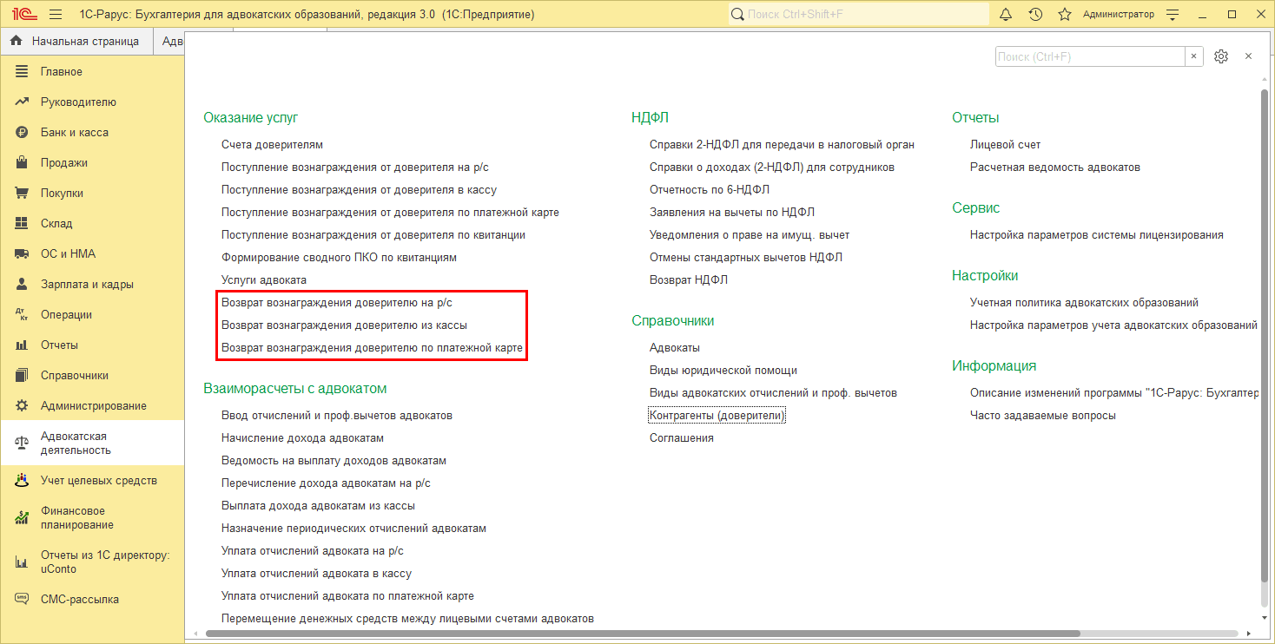Click the Продажи bag icon
1275x644 pixels.
(x=23, y=162)
